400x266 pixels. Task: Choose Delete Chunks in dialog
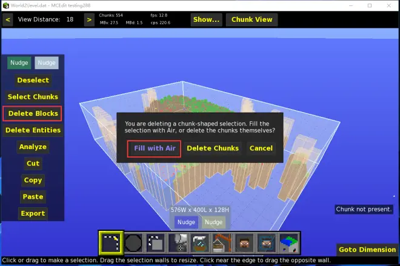tap(213, 148)
